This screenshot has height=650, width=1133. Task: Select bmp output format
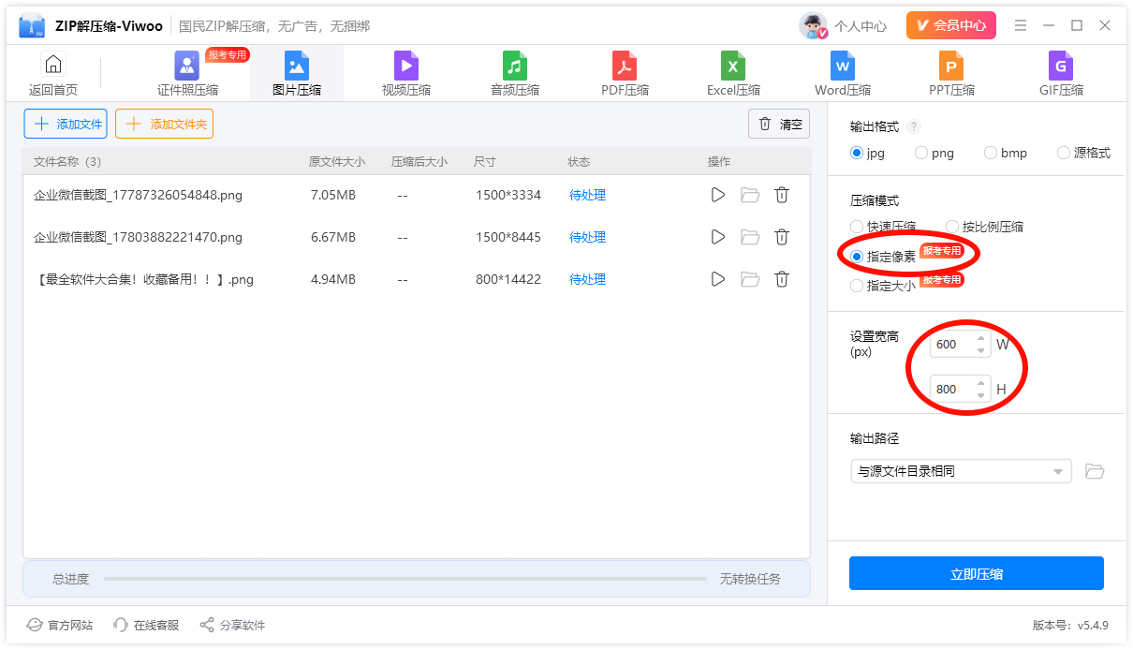(x=1006, y=153)
